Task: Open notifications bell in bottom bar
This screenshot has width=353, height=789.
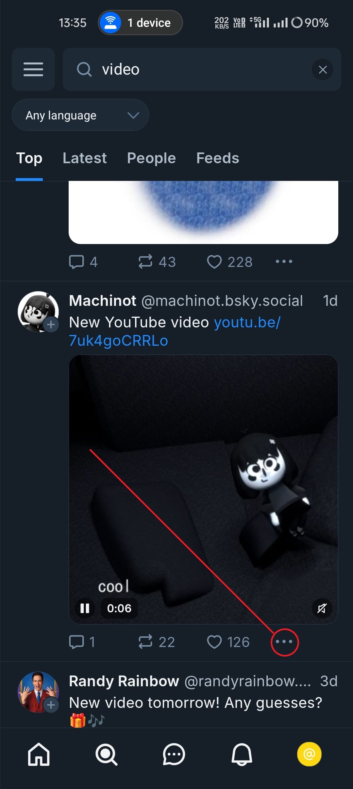Action: [x=242, y=754]
